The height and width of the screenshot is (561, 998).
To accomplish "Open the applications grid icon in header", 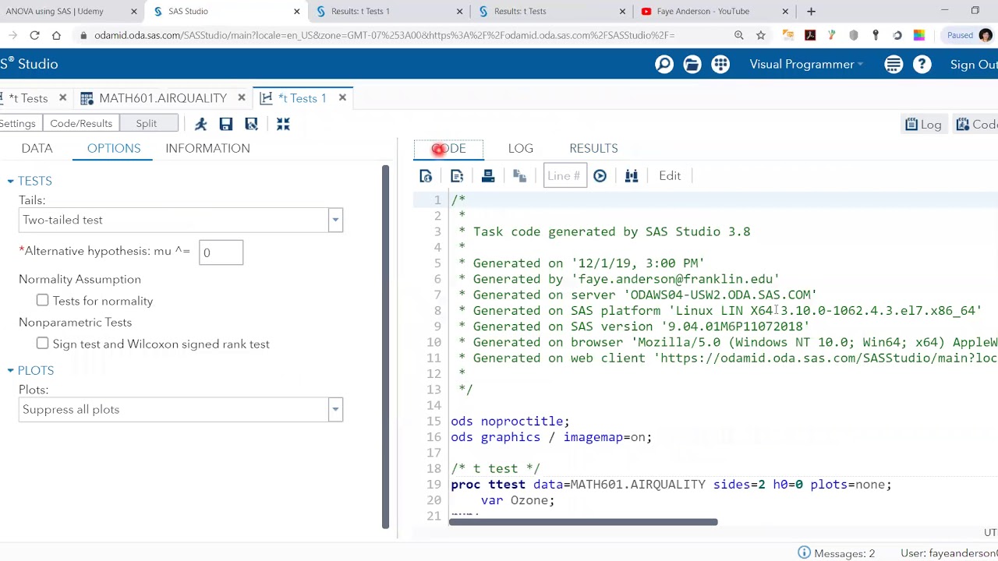I will click(x=720, y=65).
